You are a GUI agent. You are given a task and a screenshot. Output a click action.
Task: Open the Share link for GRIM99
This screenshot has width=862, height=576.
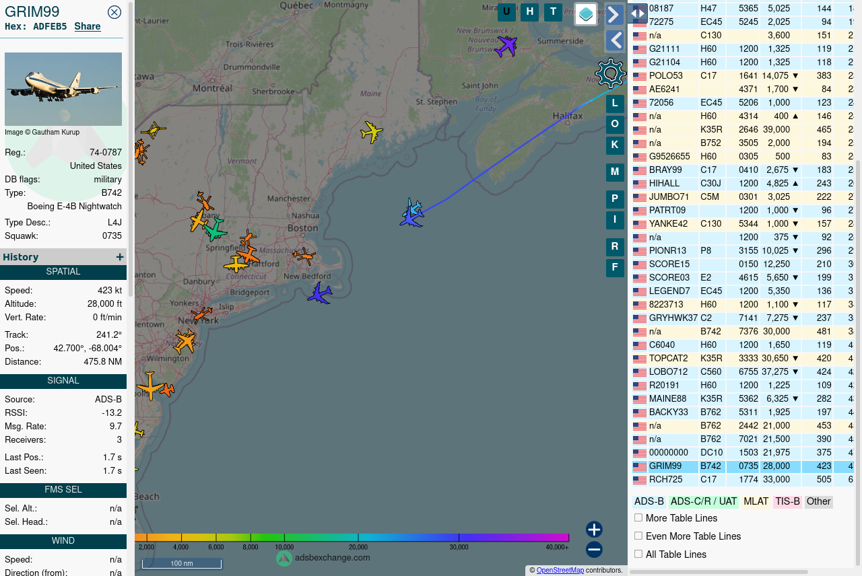click(x=88, y=26)
